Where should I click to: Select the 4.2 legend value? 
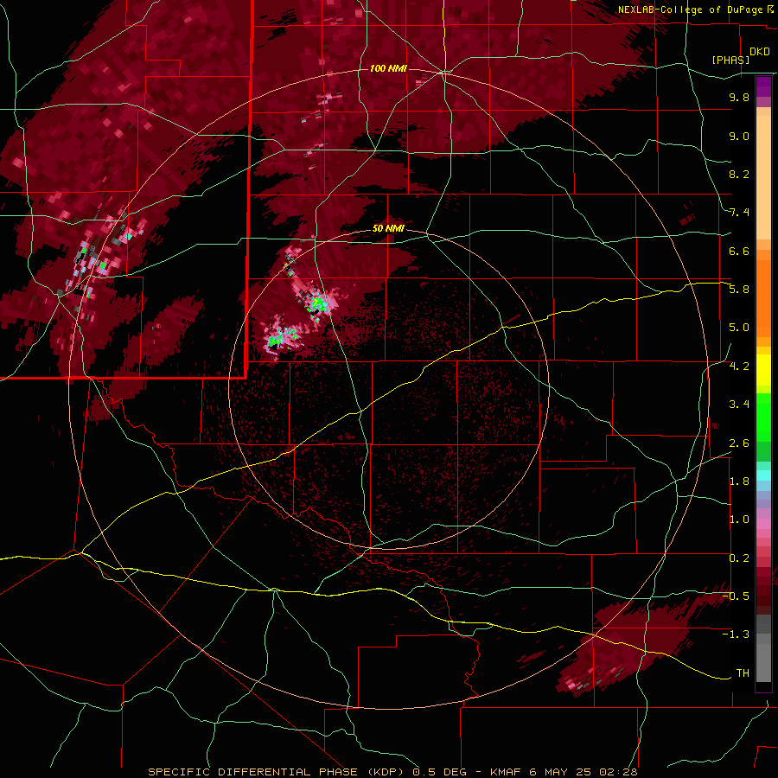click(739, 367)
